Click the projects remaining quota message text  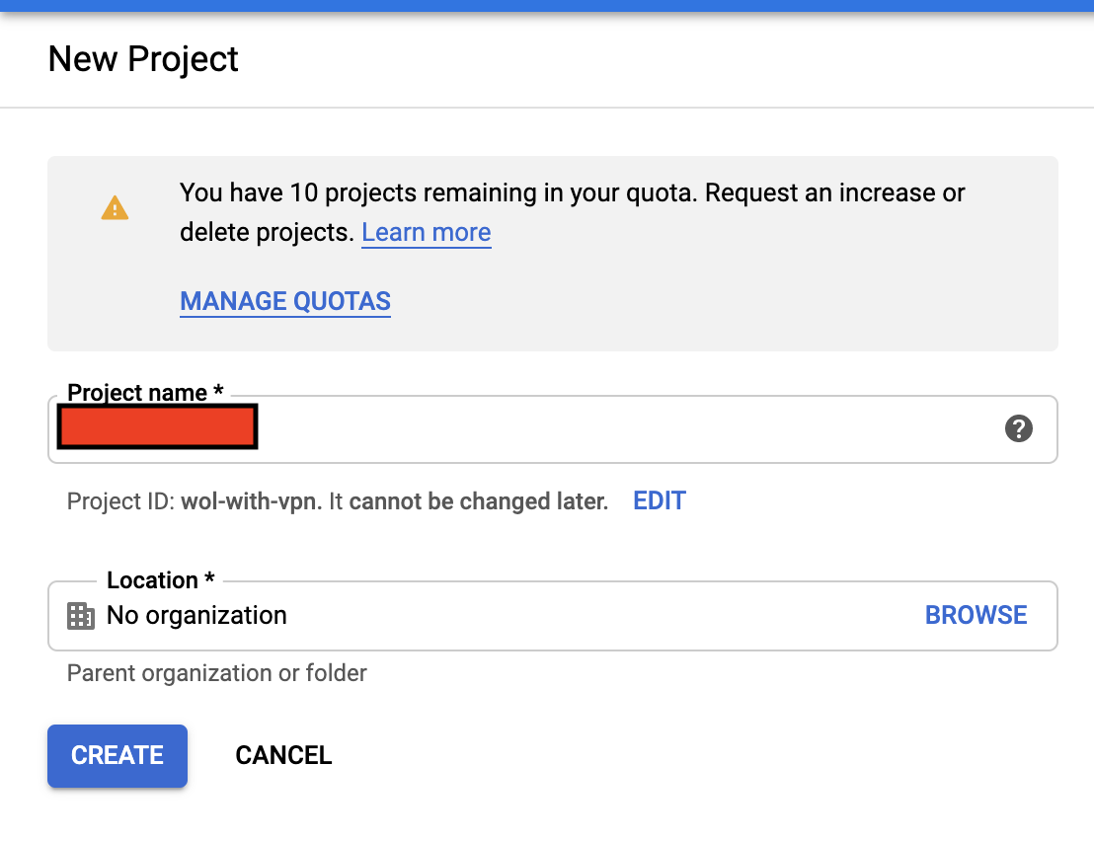point(572,212)
